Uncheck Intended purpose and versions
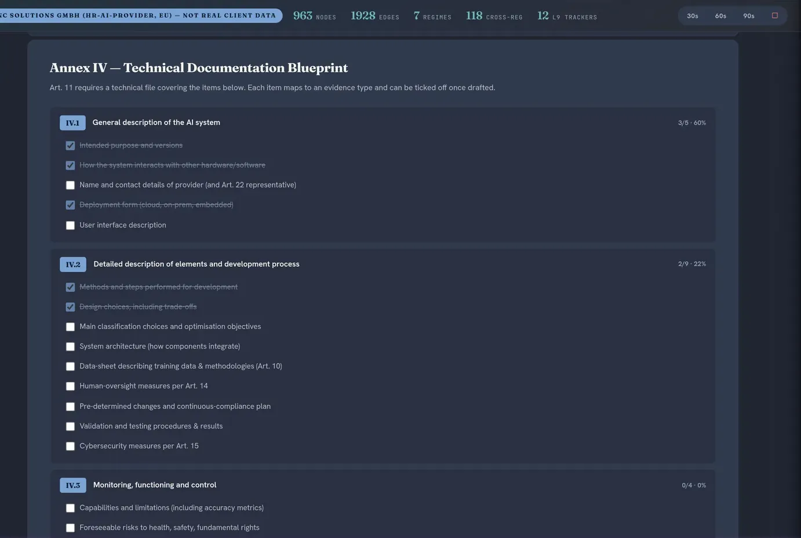This screenshot has height=538, width=801. pos(70,145)
